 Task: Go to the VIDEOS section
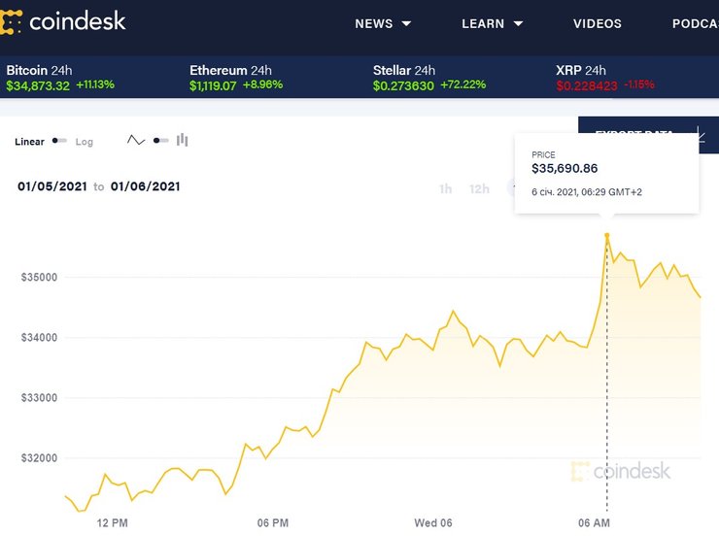597,23
